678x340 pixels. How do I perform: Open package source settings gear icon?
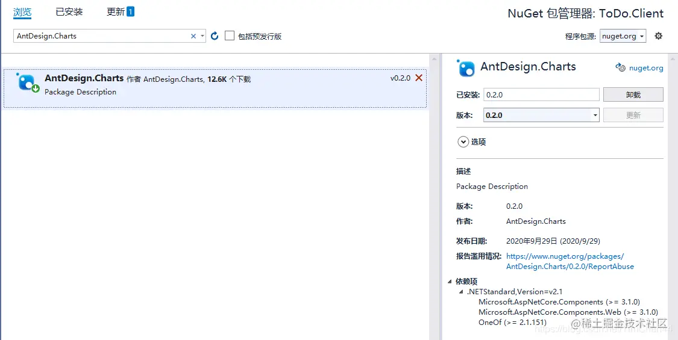tap(658, 36)
